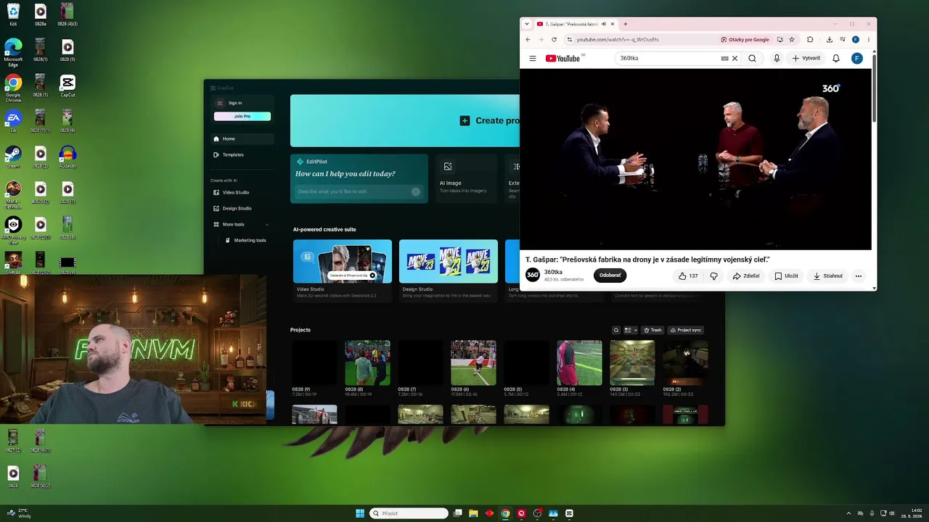Run YouTube search with magnifier button
Viewport: 929px width, 522px height.
pos(752,58)
